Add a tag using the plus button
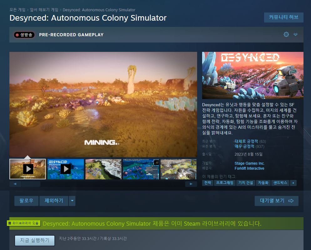The height and width of the screenshot is (250, 311). point(293,183)
